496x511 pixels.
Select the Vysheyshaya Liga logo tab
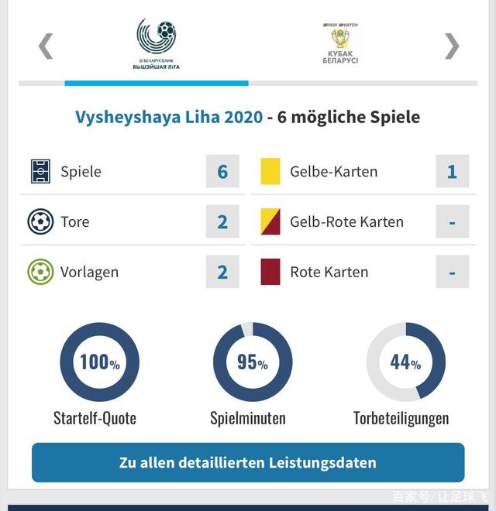click(x=156, y=44)
